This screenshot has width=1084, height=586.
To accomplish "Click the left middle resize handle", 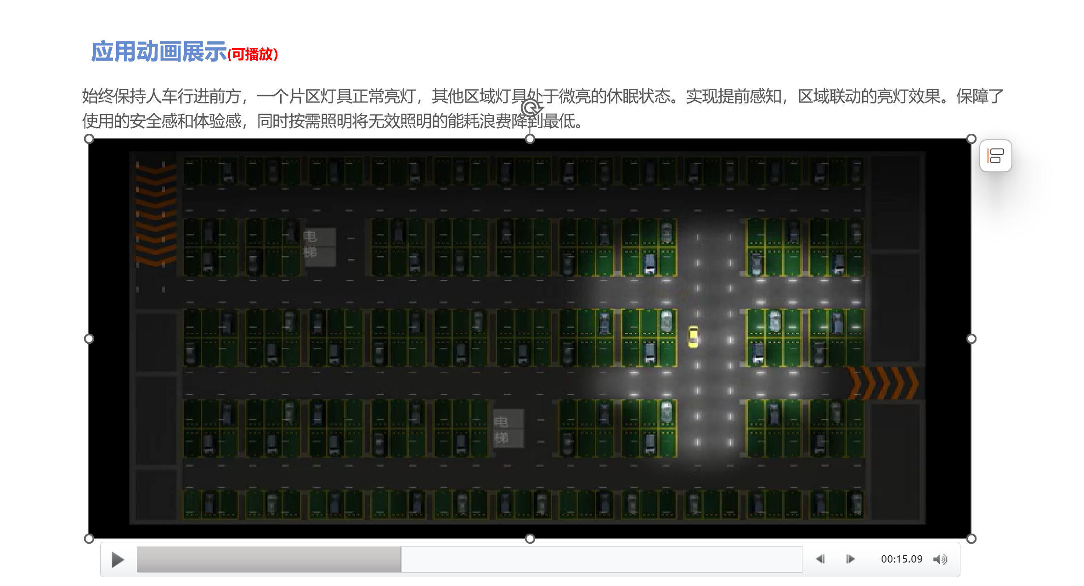I will [x=89, y=339].
